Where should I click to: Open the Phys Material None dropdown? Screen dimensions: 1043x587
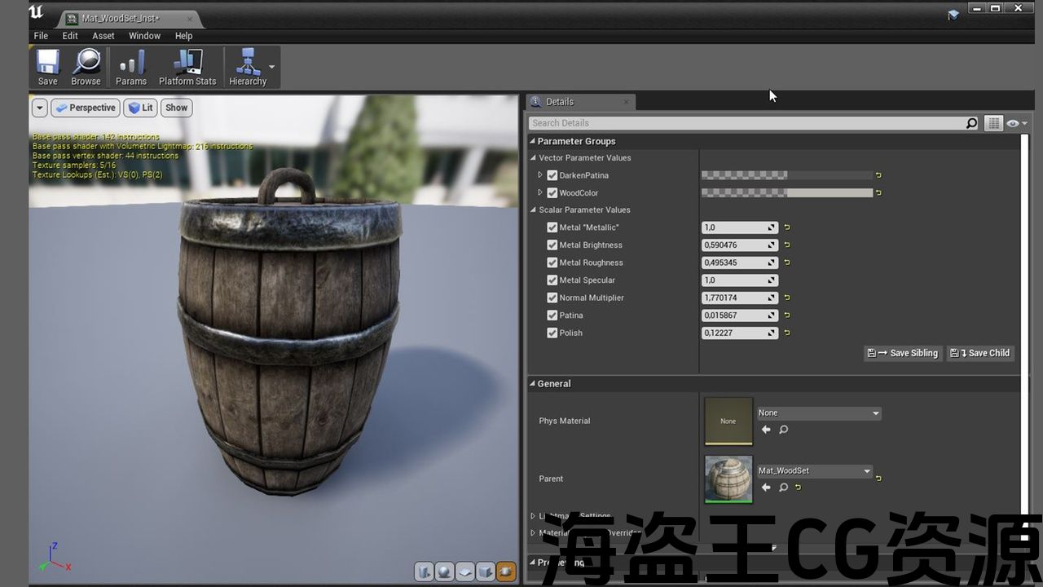click(819, 413)
